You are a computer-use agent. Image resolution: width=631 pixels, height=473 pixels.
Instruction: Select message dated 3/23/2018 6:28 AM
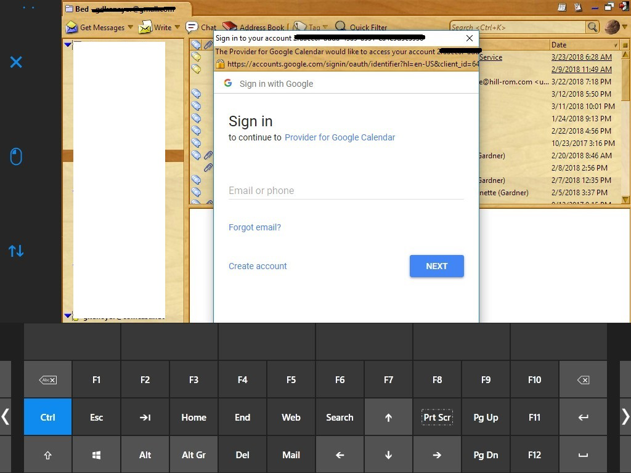[581, 57]
